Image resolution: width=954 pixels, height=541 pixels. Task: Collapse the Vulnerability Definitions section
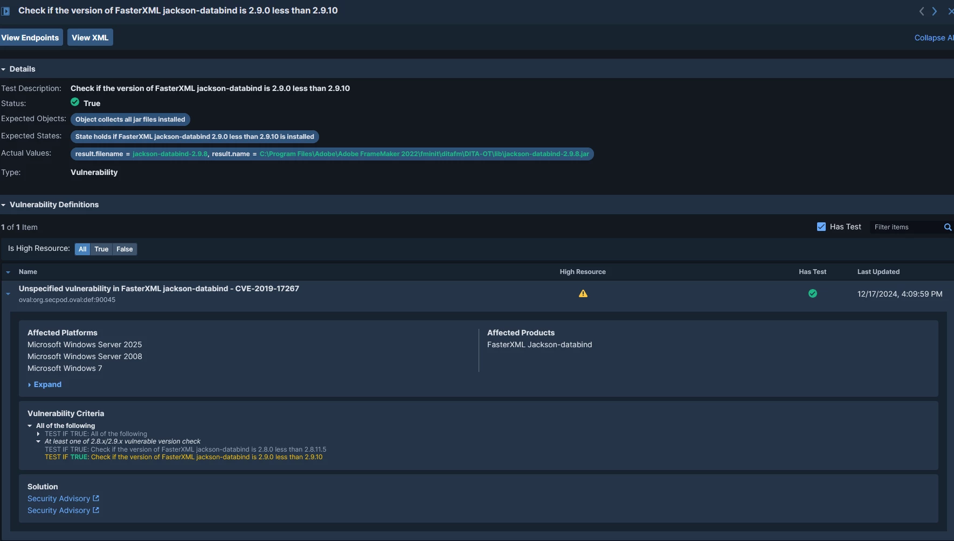click(x=4, y=205)
